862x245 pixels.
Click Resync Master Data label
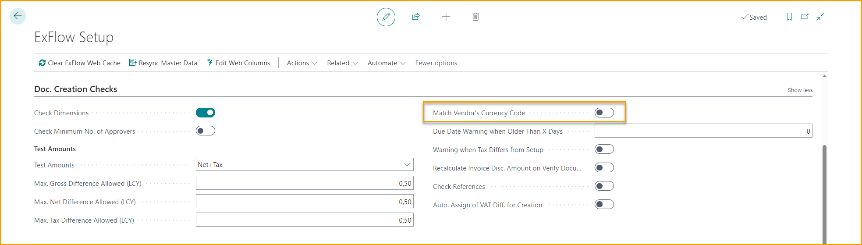click(168, 63)
